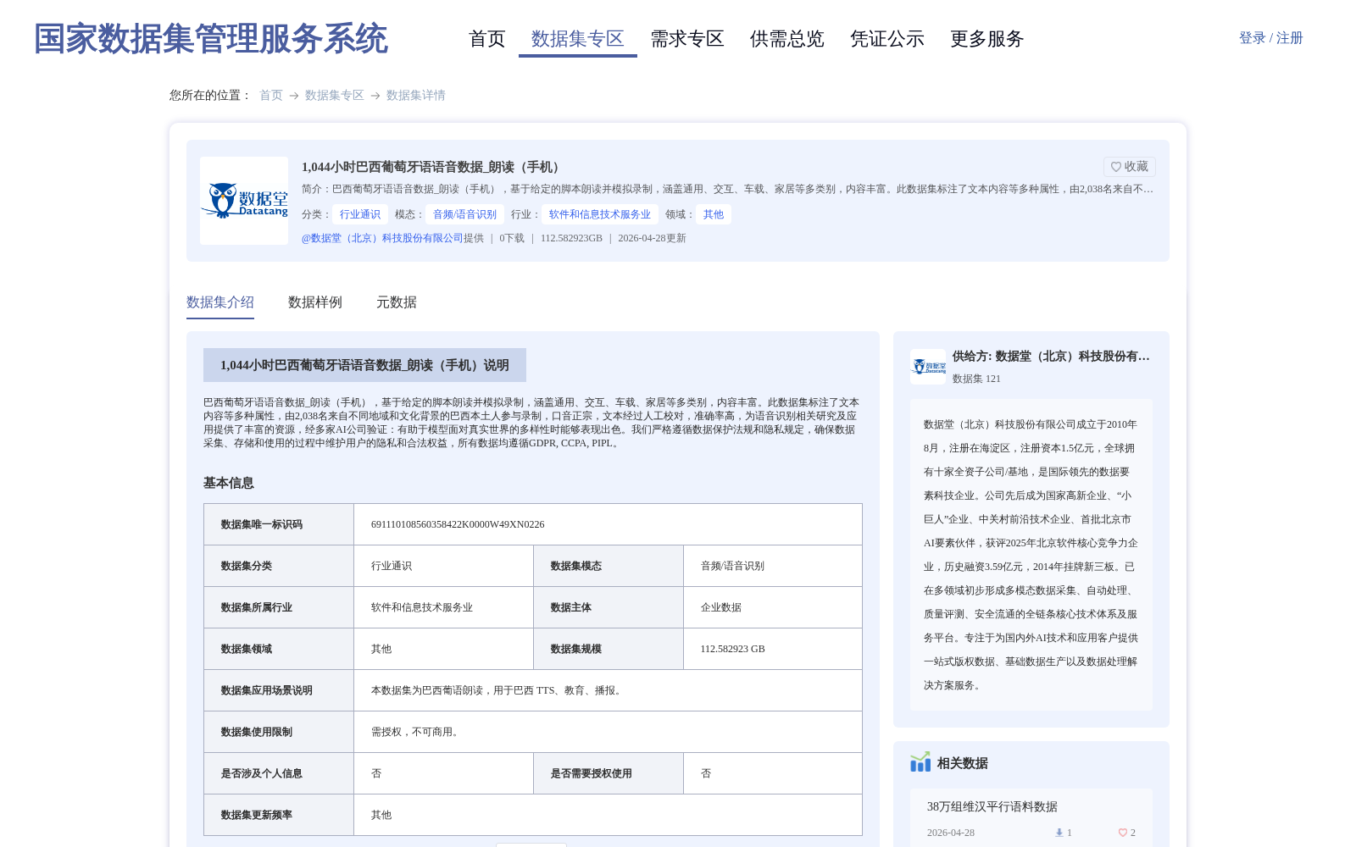This screenshot has width=1356, height=847.
Task: Click the 软件和信息技术服务业 industry tag
Action: pyautogui.click(x=600, y=214)
